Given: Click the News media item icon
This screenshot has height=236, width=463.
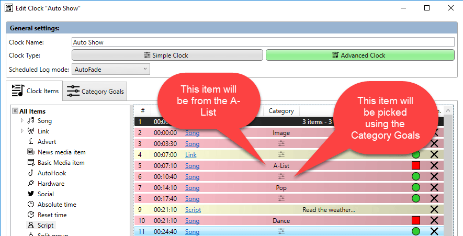Looking at the screenshot, I should [x=31, y=152].
